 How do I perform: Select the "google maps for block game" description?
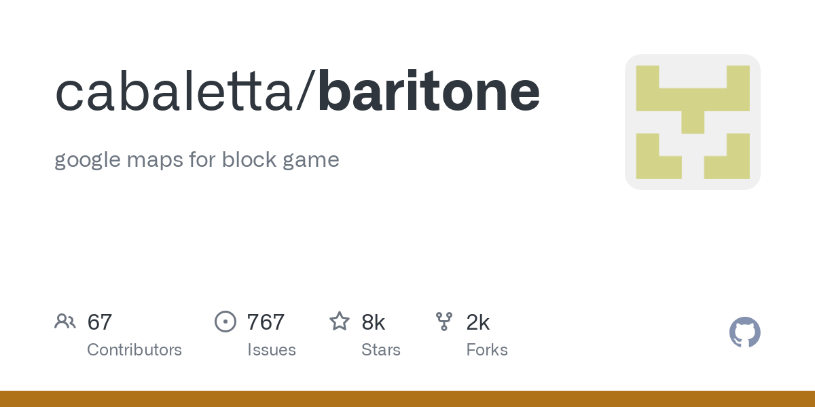coord(196,159)
